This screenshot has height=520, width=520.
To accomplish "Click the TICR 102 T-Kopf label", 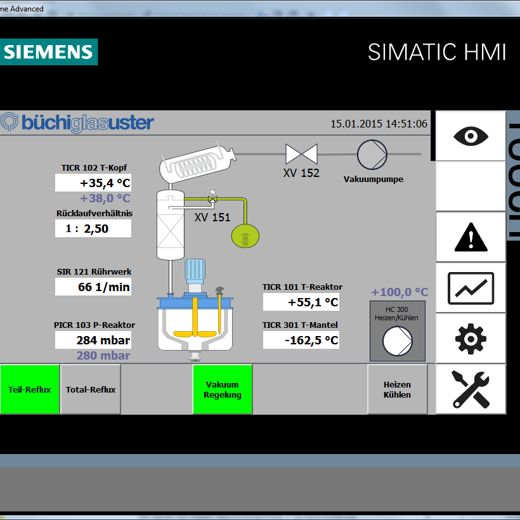I will tap(94, 168).
